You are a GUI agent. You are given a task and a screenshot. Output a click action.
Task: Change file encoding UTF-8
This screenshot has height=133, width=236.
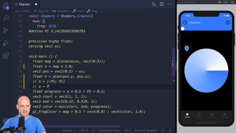(84, 130)
